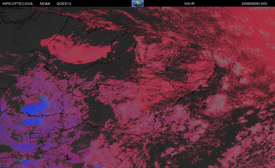This screenshot has width=275, height=168.
Task: Select the 200909091000 timestamp
Action: click(254, 4)
